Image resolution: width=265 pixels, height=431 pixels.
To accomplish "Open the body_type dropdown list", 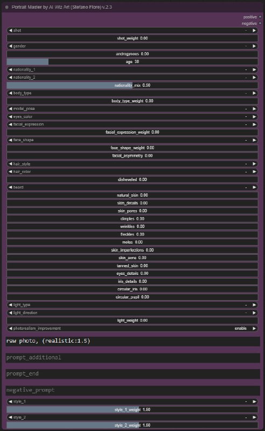I will 132,93.
